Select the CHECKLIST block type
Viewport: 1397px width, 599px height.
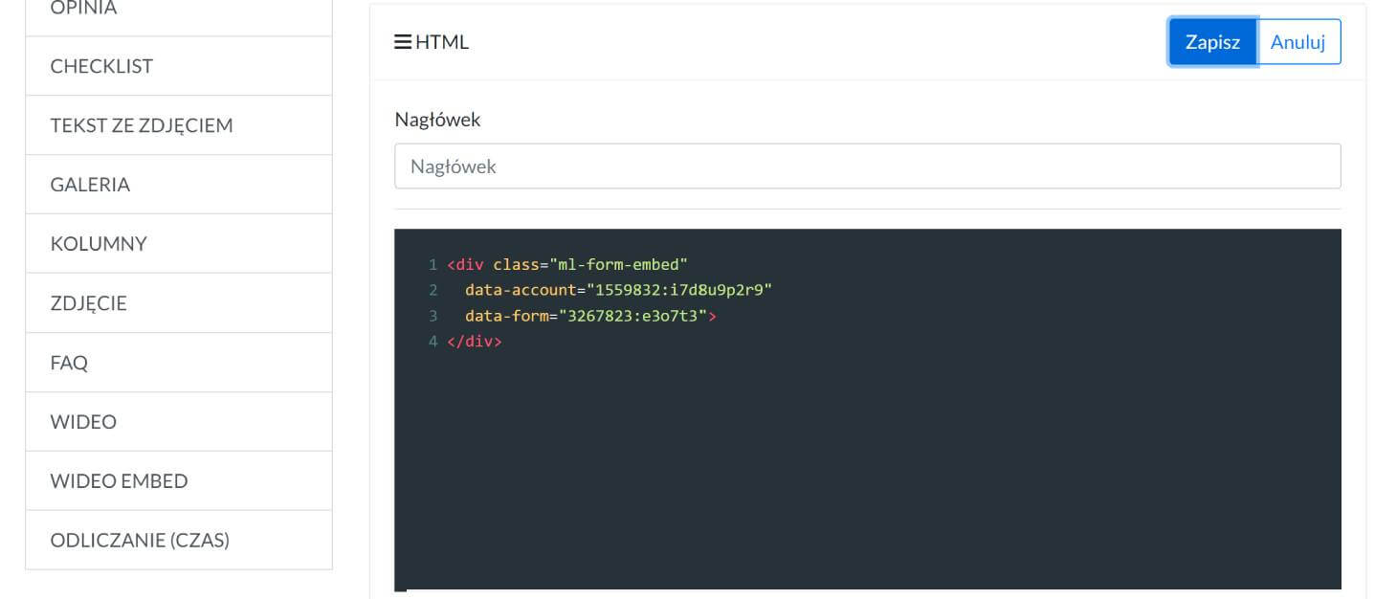coord(178,66)
